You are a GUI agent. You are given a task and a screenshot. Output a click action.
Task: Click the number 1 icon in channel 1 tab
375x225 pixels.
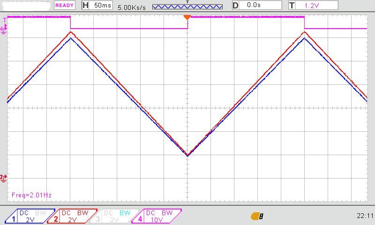[x=14, y=219]
